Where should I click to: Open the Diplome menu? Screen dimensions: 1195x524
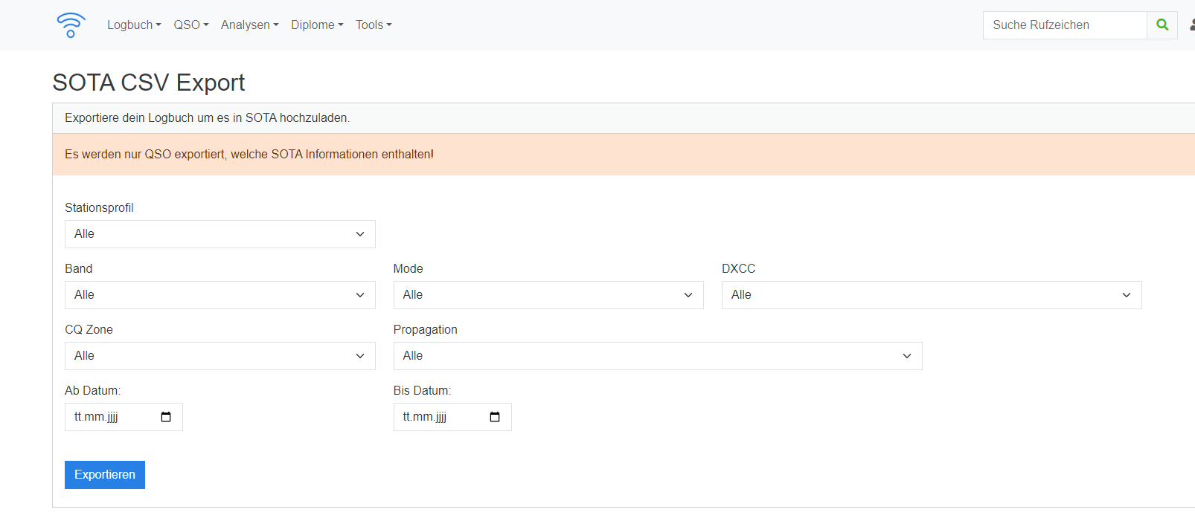click(x=317, y=25)
